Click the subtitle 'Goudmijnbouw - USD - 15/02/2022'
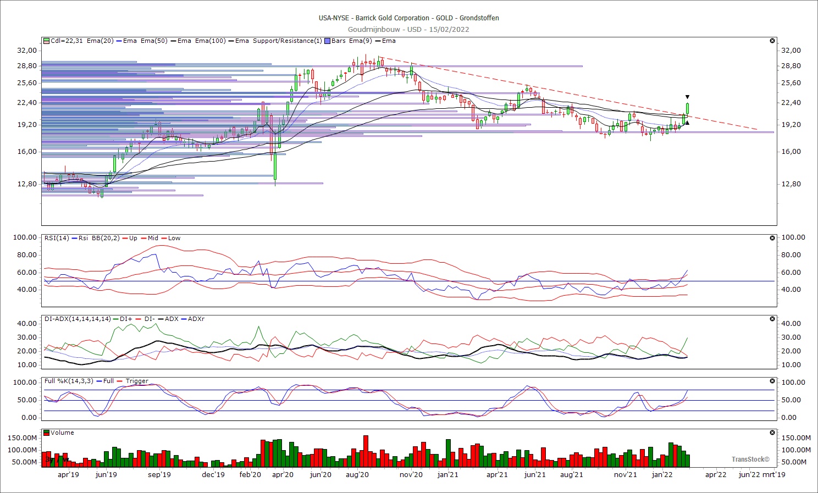 tap(408, 29)
